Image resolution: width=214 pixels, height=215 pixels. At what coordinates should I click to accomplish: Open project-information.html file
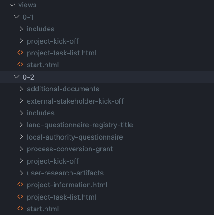pyautogui.click(x=67, y=185)
